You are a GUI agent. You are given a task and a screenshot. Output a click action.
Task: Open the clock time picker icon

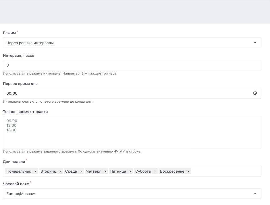coord(255,93)
